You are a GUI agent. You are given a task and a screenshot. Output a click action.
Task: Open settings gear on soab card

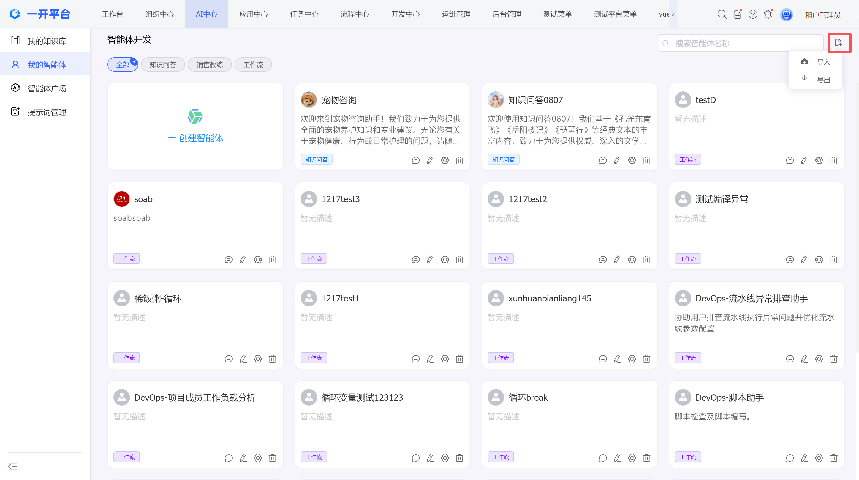(258, 259)
